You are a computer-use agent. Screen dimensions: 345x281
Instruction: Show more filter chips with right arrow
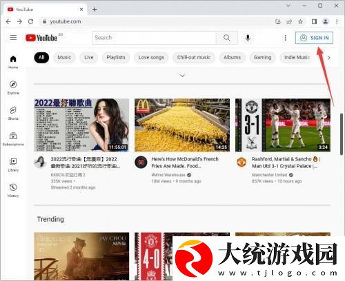click(x=329, y=58)
